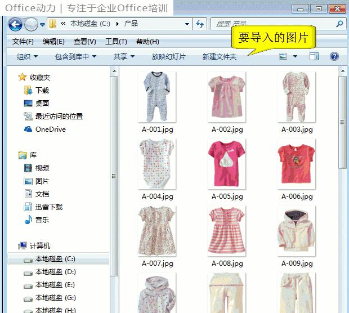Screen dimensions: 349x313
Task: Click 放映幻灯片 button
Action: click(168, 56)
